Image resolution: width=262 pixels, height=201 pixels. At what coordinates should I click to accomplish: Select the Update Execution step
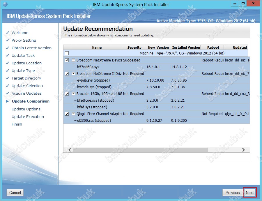click(28, 117)
